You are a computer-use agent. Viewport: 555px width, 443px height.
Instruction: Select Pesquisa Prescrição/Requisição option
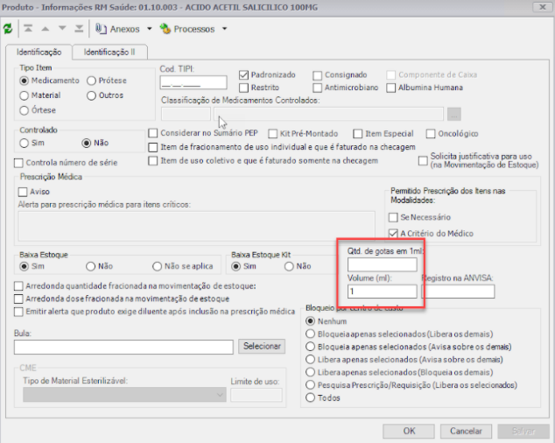(x=310, y=385)
